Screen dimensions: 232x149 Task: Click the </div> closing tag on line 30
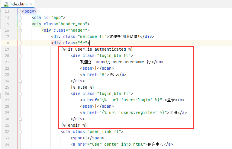click(78, 119)
